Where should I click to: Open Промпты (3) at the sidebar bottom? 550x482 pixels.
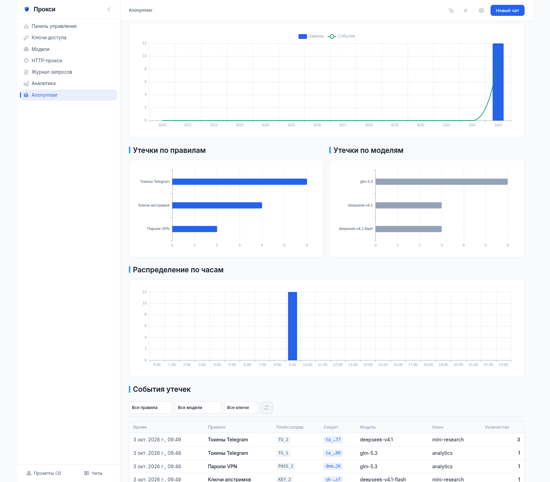pos(44,473)
